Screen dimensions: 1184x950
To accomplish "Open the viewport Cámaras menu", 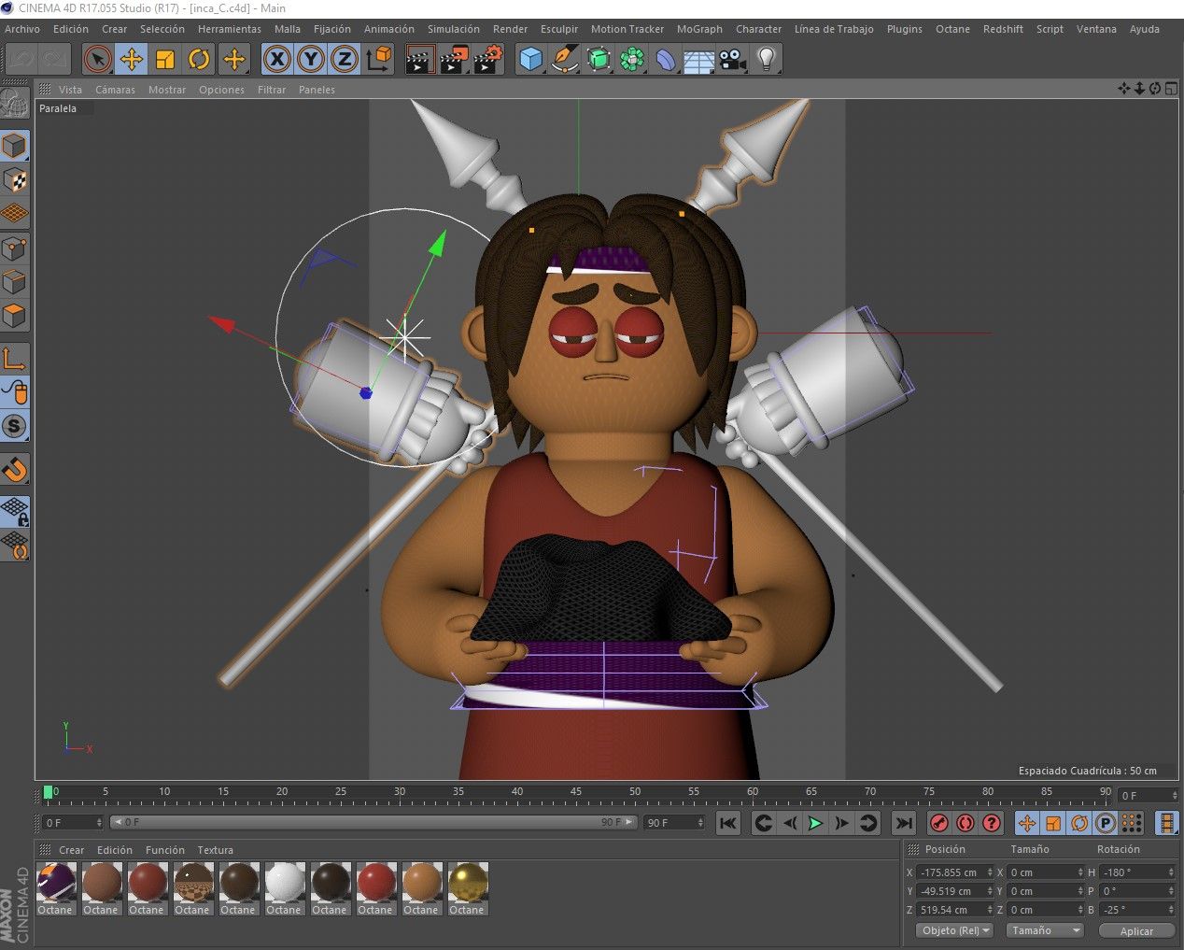I will (x=115, y=90).
